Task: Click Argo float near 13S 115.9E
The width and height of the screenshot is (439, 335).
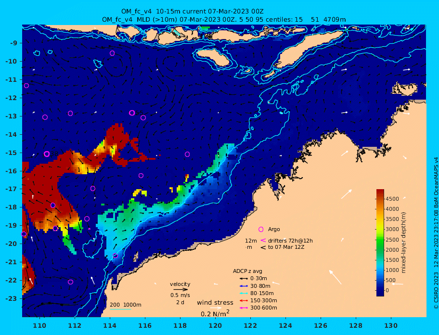Action: click(x=143, y=118)
